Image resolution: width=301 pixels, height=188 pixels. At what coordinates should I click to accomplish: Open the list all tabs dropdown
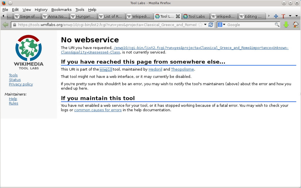(x=290, y=16)
